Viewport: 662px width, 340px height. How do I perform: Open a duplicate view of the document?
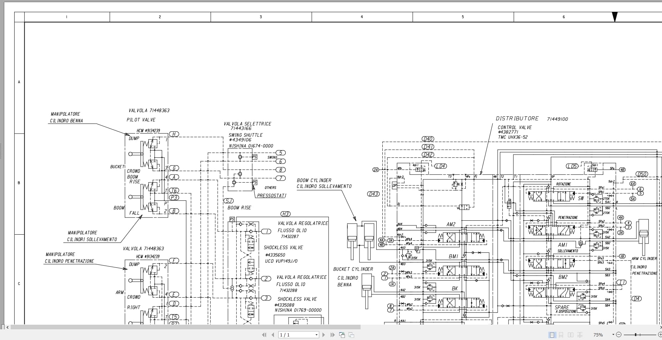point(351,335)
